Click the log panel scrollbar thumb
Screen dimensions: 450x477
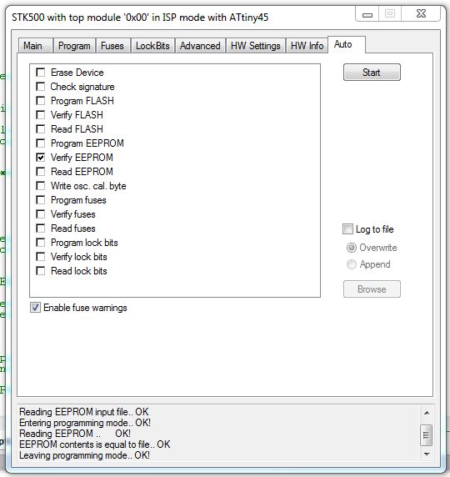click(x=427, y=435)
